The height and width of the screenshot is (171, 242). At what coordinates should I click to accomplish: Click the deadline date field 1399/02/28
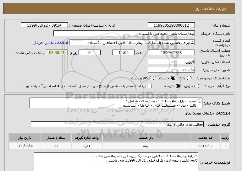[x=171, y=52]
